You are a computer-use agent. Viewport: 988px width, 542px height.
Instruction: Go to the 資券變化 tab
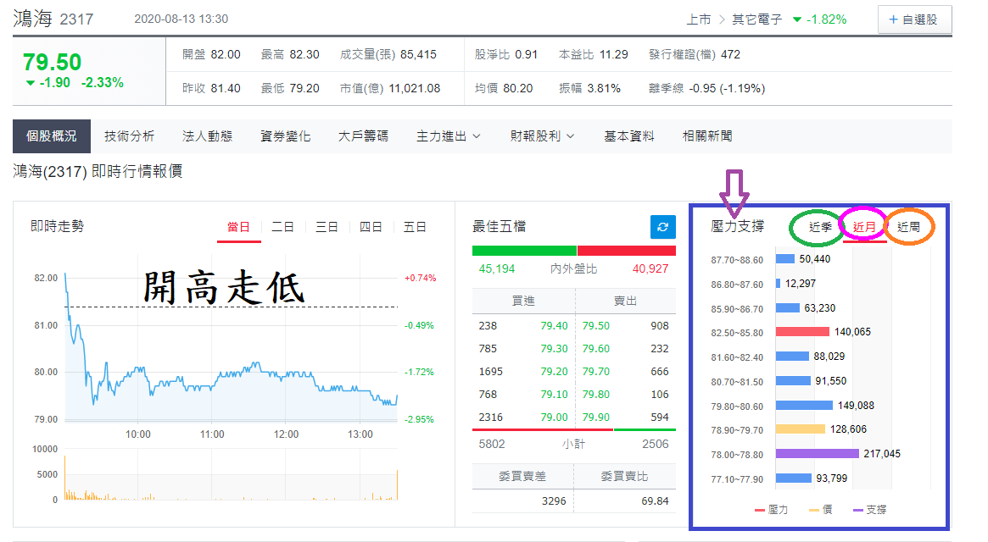[286, 136]
